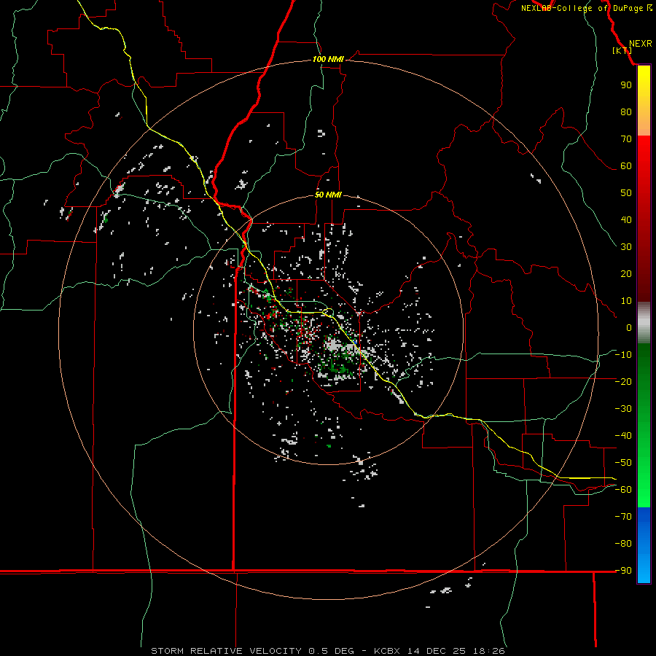
Task: Select the -80 scale value
Action: point(623,544)
